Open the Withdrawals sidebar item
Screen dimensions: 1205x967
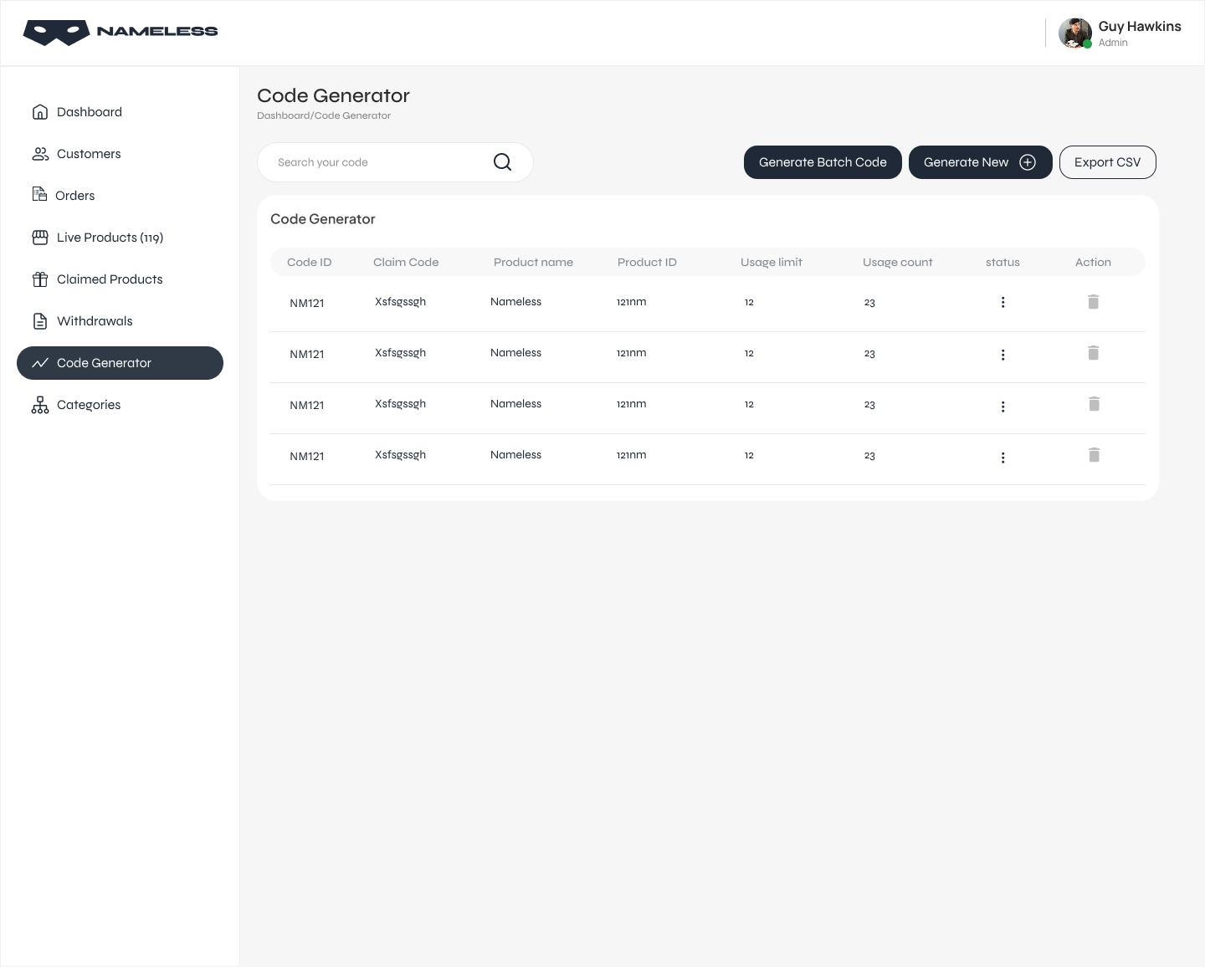(x=95, y=321)
